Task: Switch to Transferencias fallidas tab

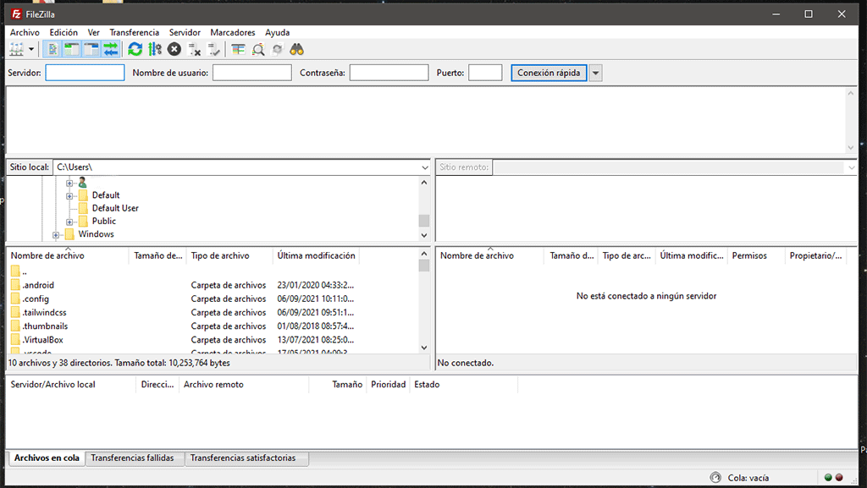Action: coord(133,458)
